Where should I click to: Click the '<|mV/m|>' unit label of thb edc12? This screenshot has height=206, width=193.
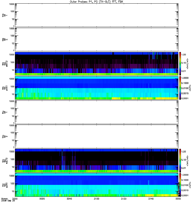tap(188, 64)
